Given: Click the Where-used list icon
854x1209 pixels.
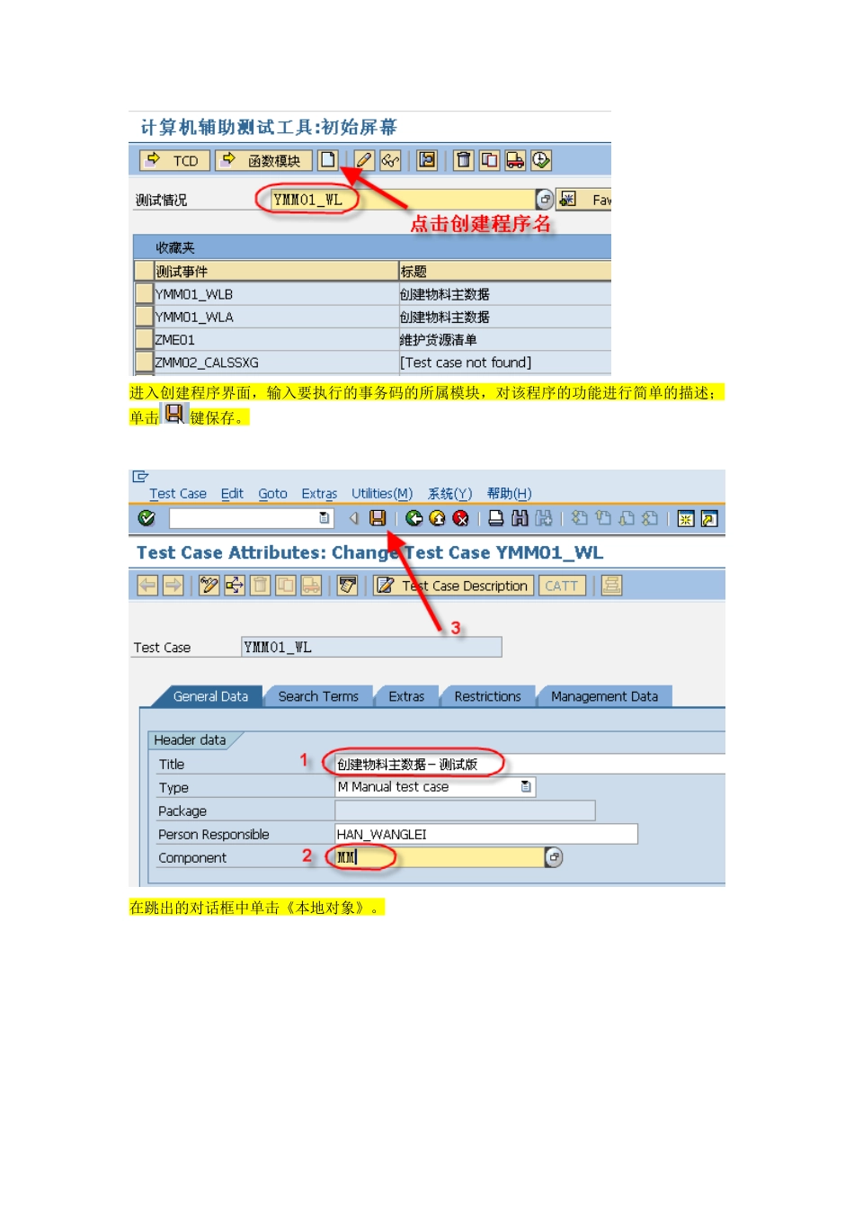Looking at the screenshot, I should pos(348,586).
